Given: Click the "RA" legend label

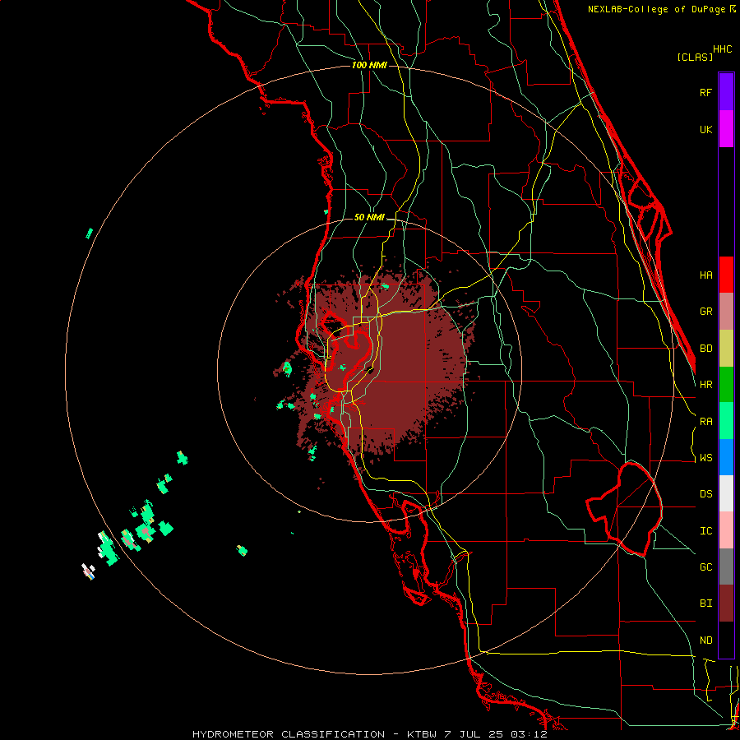Looking at the screenshot, I should (x=705, y=422).
